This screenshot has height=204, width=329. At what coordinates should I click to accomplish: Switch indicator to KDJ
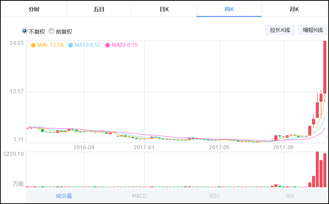214,196
